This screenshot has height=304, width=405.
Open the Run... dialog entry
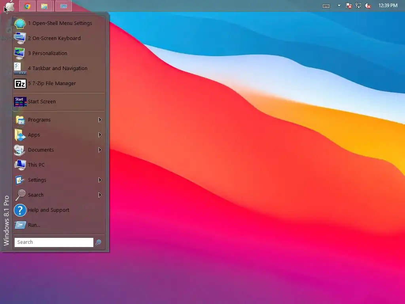click(59, 225)
